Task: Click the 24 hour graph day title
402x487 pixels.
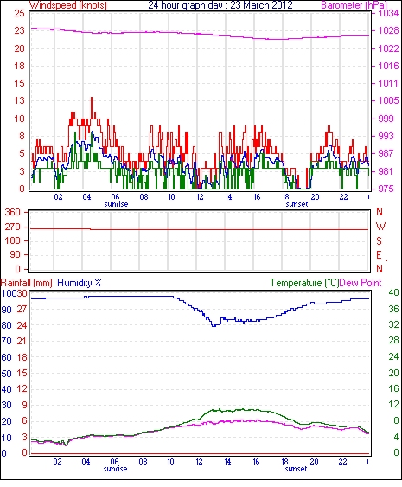Action: (x=220, y=5)
